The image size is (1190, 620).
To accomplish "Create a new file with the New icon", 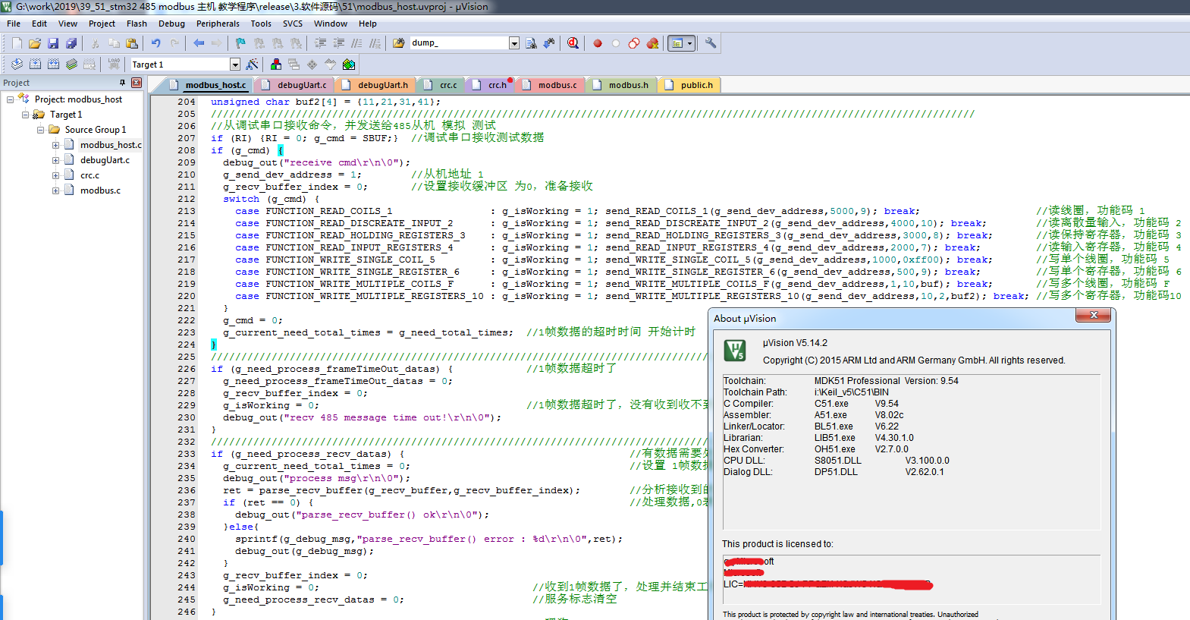I will 17,43.
